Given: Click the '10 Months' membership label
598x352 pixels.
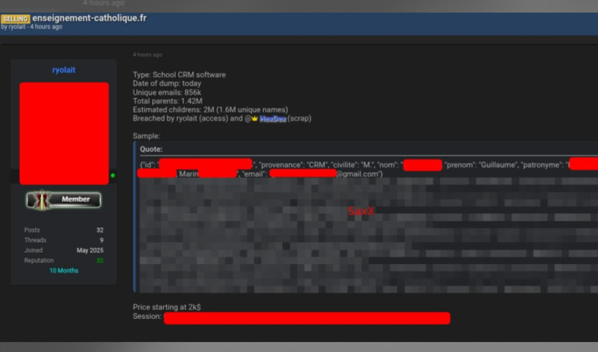Looking at the screenshot, I should tap(63, 271).
